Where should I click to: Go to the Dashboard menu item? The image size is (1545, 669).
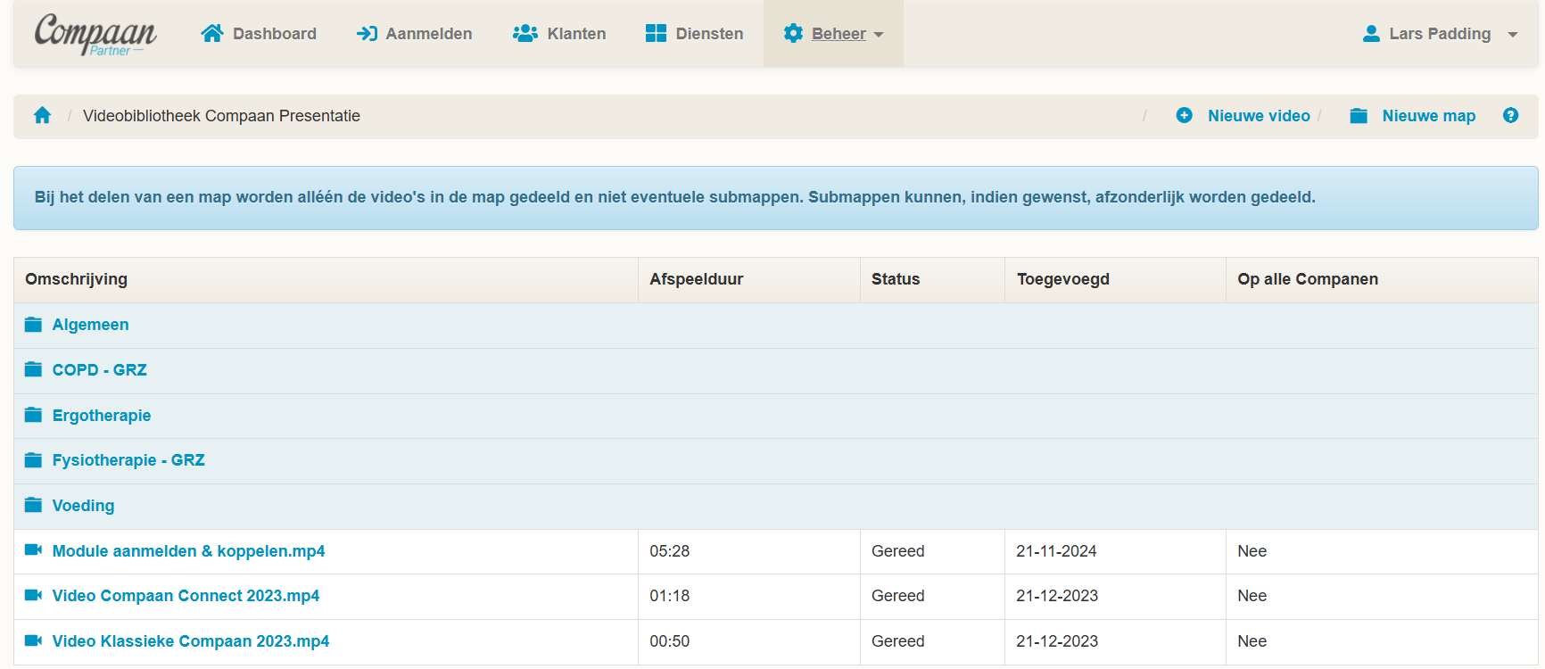coord(259,34)
